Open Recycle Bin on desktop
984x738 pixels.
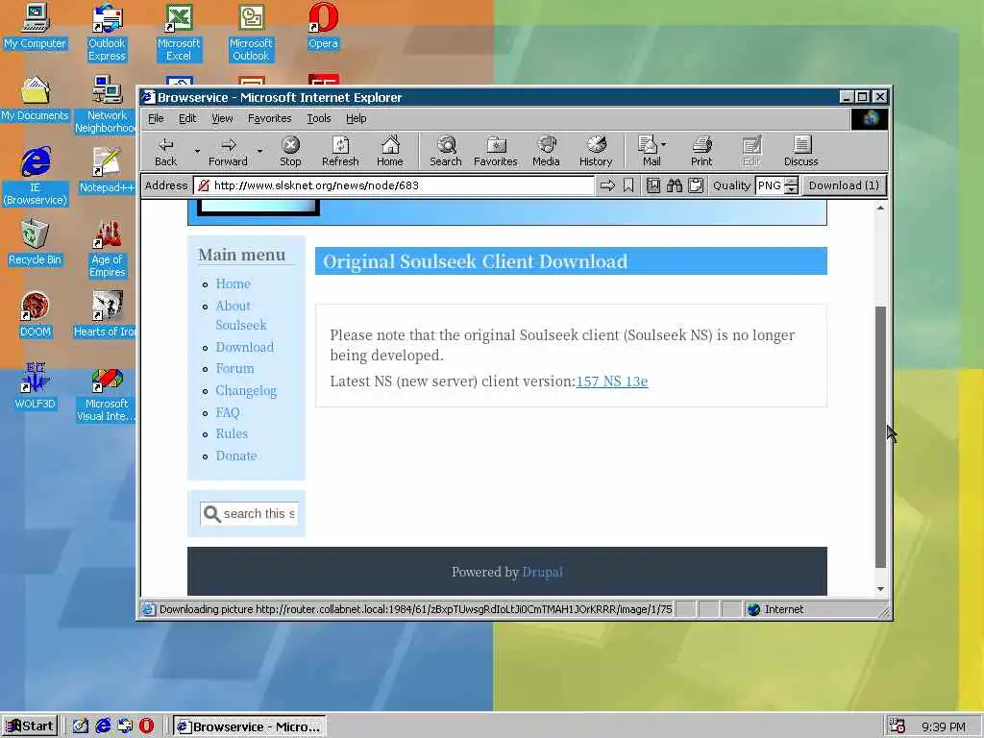[36, 242]
